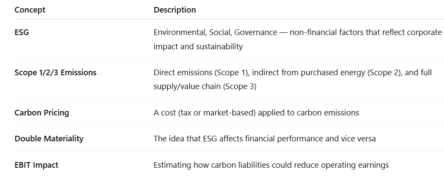The height and width of the screenshot is (182, 444).
Task: Click the carbon pricing cost description
Action: 256,113
